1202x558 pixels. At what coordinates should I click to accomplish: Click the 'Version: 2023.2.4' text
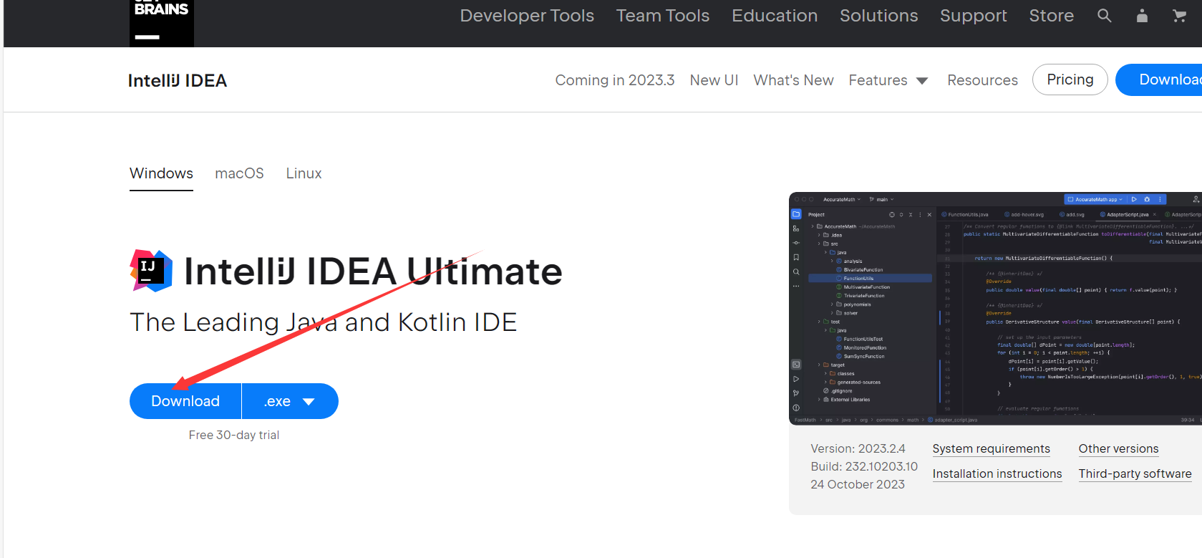point(858,448)
